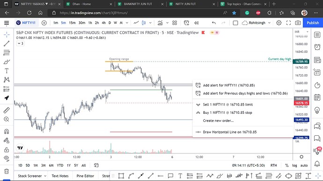Screen dimensions: 323x181
Task: Open the Rohitsingh layout dropdown
Action: (x=256, y=23)
